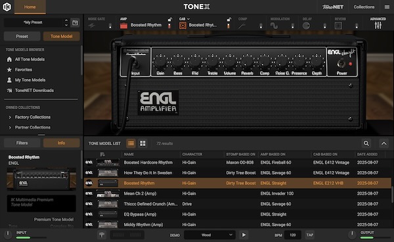Step preset selector up or down

click(66, 22)
